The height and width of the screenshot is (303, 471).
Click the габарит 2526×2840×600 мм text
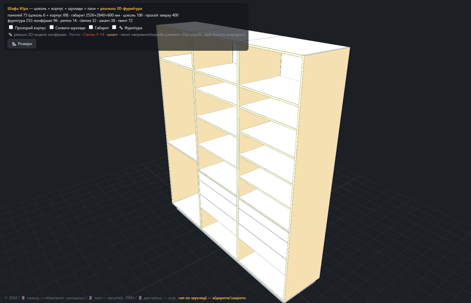[x=96, y=15]
